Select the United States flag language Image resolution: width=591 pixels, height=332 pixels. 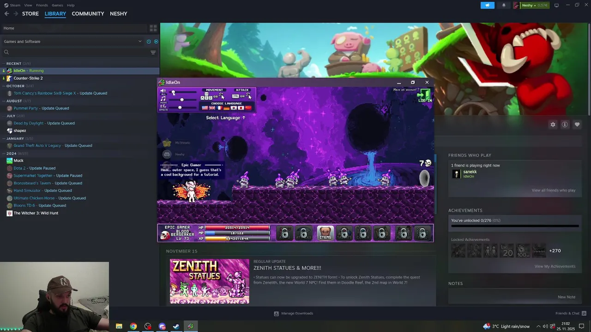[205, 108]
